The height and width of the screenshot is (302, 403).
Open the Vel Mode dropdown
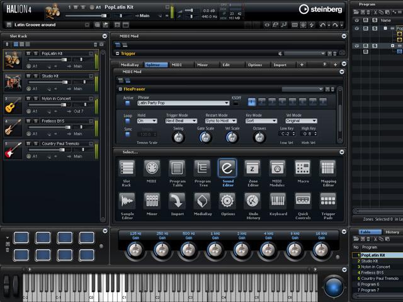point(301,121)
